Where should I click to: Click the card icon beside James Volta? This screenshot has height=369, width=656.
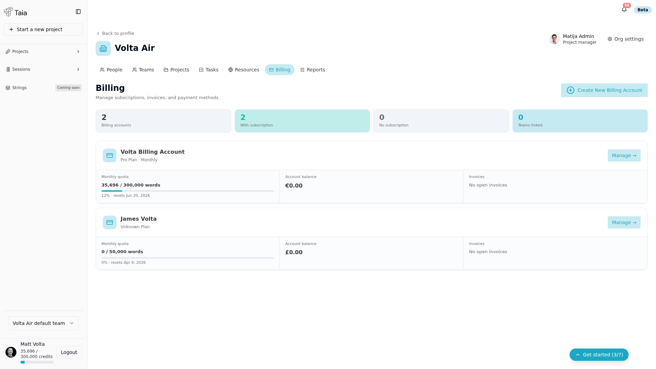[110, 222]
